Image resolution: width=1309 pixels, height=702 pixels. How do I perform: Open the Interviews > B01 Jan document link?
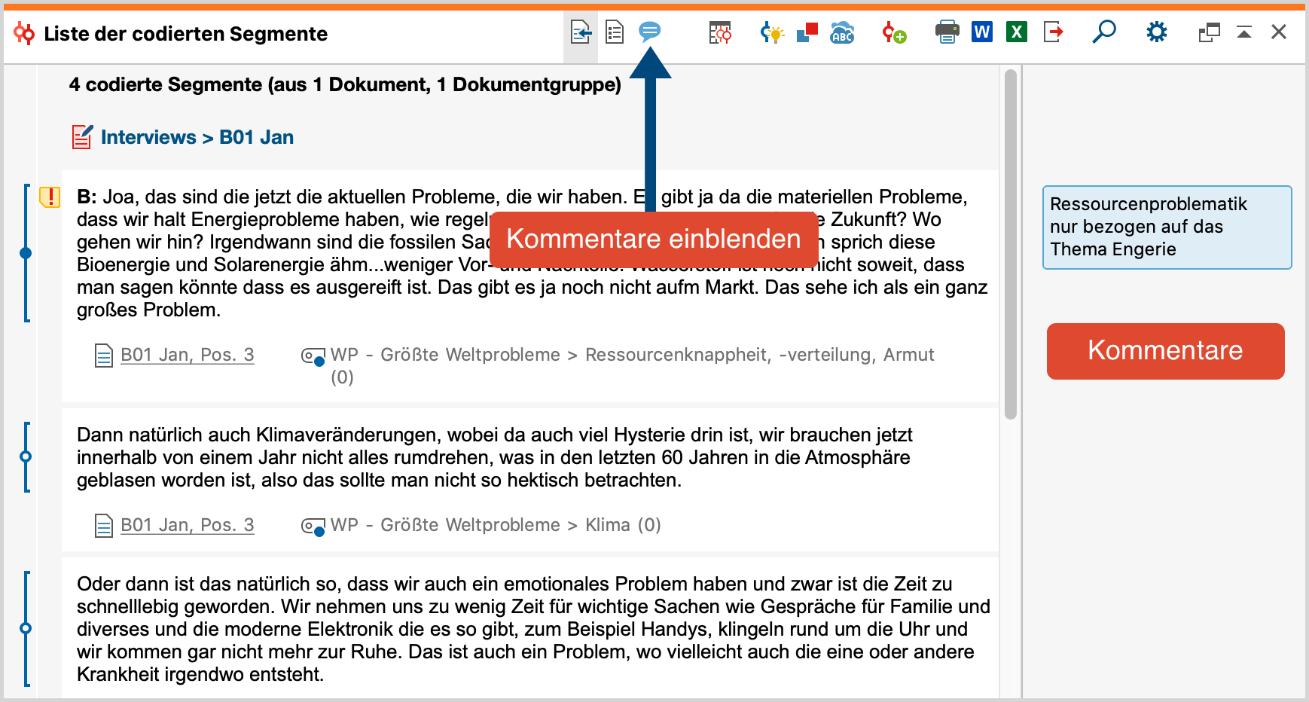click(197, 137)
